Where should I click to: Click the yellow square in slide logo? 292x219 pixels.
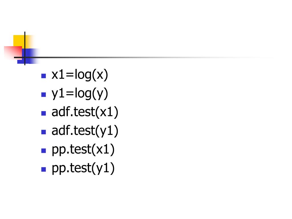[x=19, y=40]
